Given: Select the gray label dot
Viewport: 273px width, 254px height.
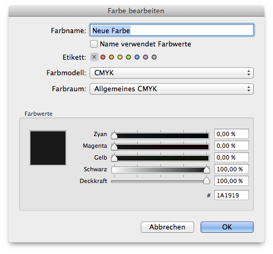Looking at the screenshot, I should point(154,57).
